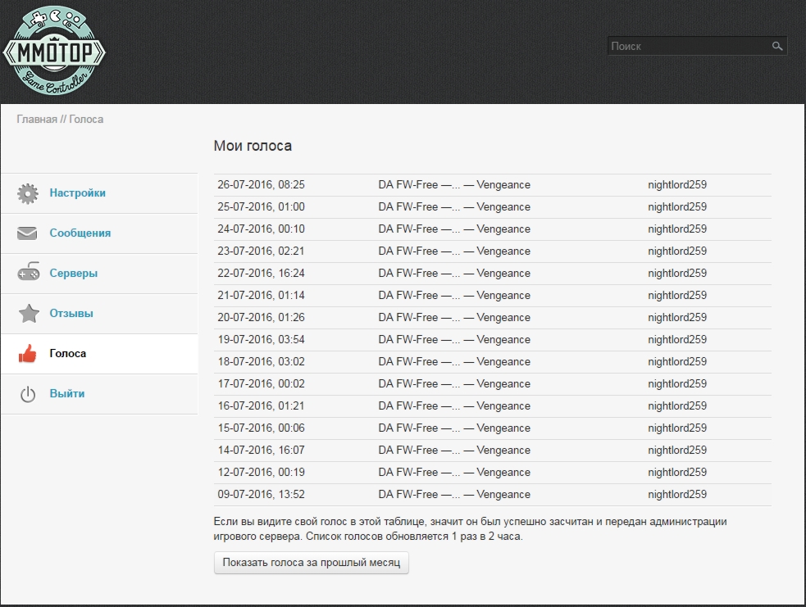The height and width of the screenshot is (607, 806).
Task: Click the gear icon next to Настройки
Action: pos(28,193)
